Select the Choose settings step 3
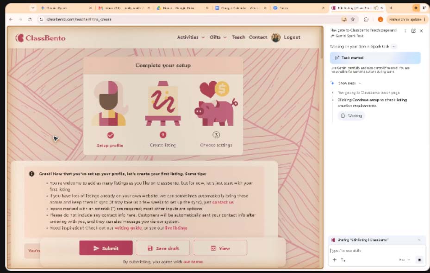430x273 pixels. coord(216,135)
